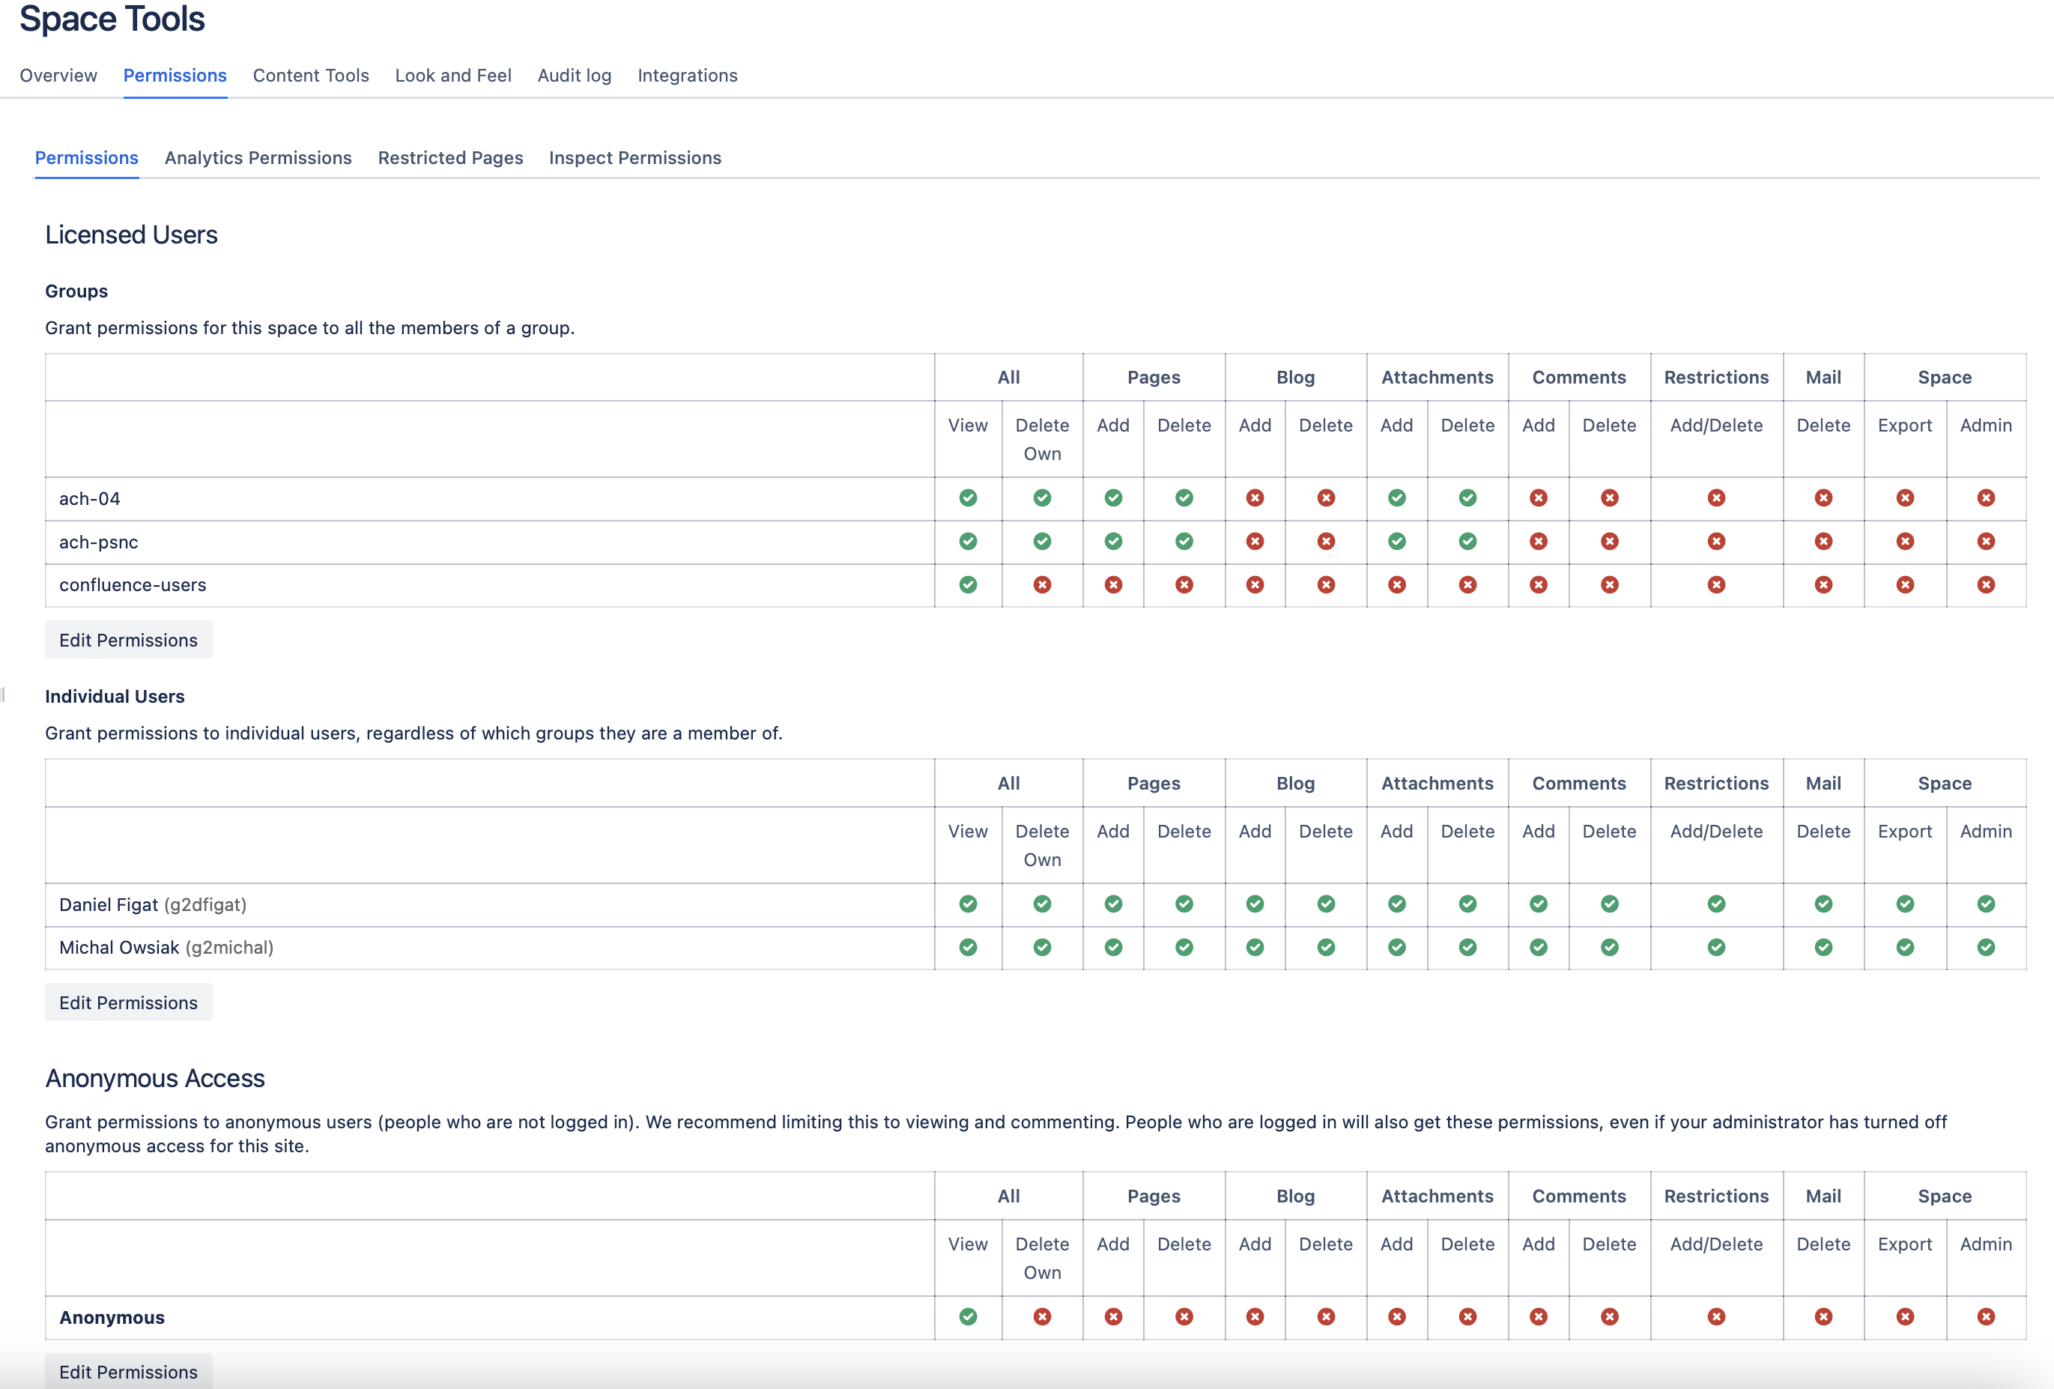Click the Anonymous Access heading
The image size is (2054, 1389).
tap(154, 1079)
